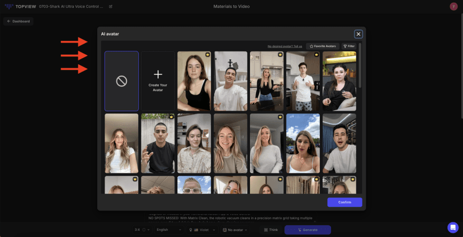Click the Think button
Screen dimensions: 463x237
click(x=271, y=230)
